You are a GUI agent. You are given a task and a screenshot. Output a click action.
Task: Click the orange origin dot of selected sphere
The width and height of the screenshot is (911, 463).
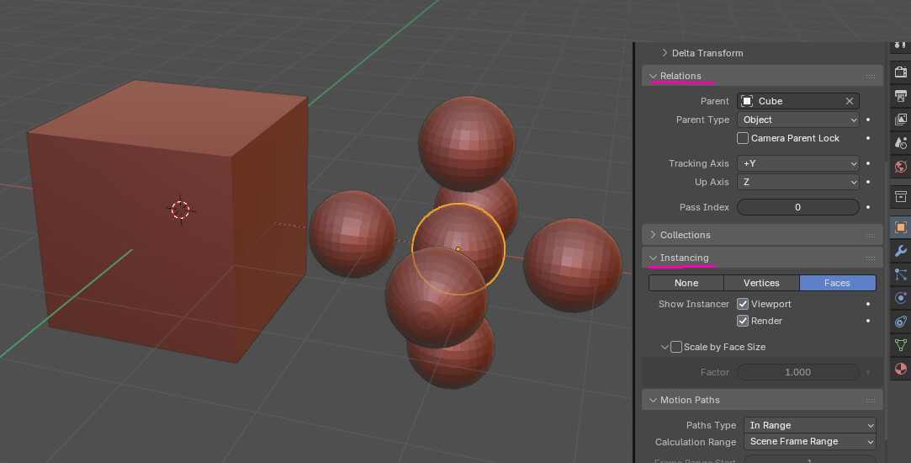458,249
